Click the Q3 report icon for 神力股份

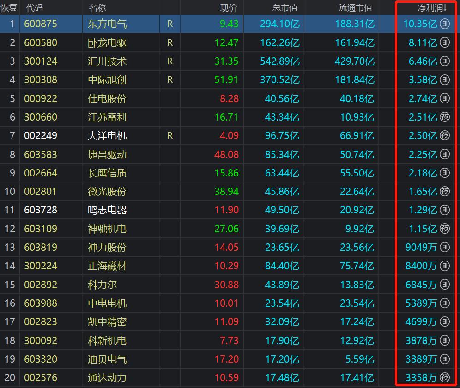pyautogui.click(x=445, y=247)
